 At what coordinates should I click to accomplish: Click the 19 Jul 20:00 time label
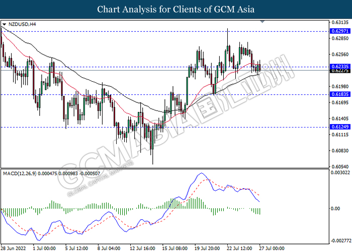pos(207,248)
